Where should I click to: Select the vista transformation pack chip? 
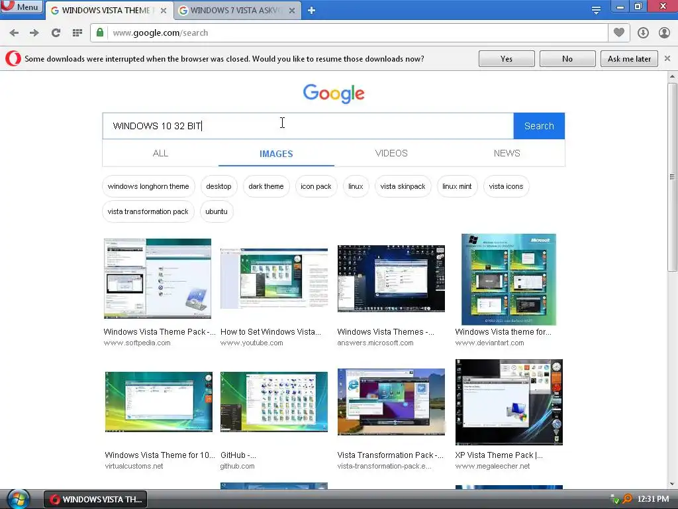point(148,211)
